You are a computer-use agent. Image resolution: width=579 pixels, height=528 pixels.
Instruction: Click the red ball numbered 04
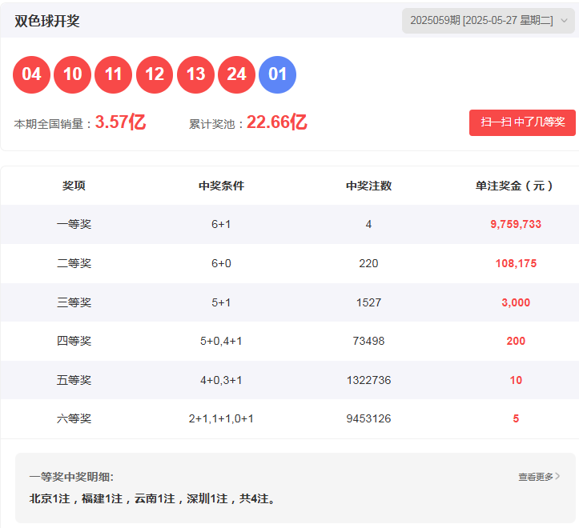[x=31, y=74]
